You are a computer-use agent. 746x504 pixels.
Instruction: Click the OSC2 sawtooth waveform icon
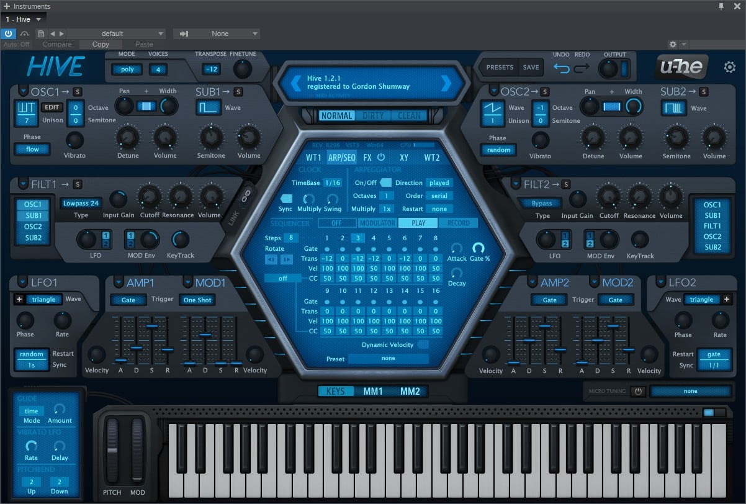pyautogui.click(x=493, y=107)
